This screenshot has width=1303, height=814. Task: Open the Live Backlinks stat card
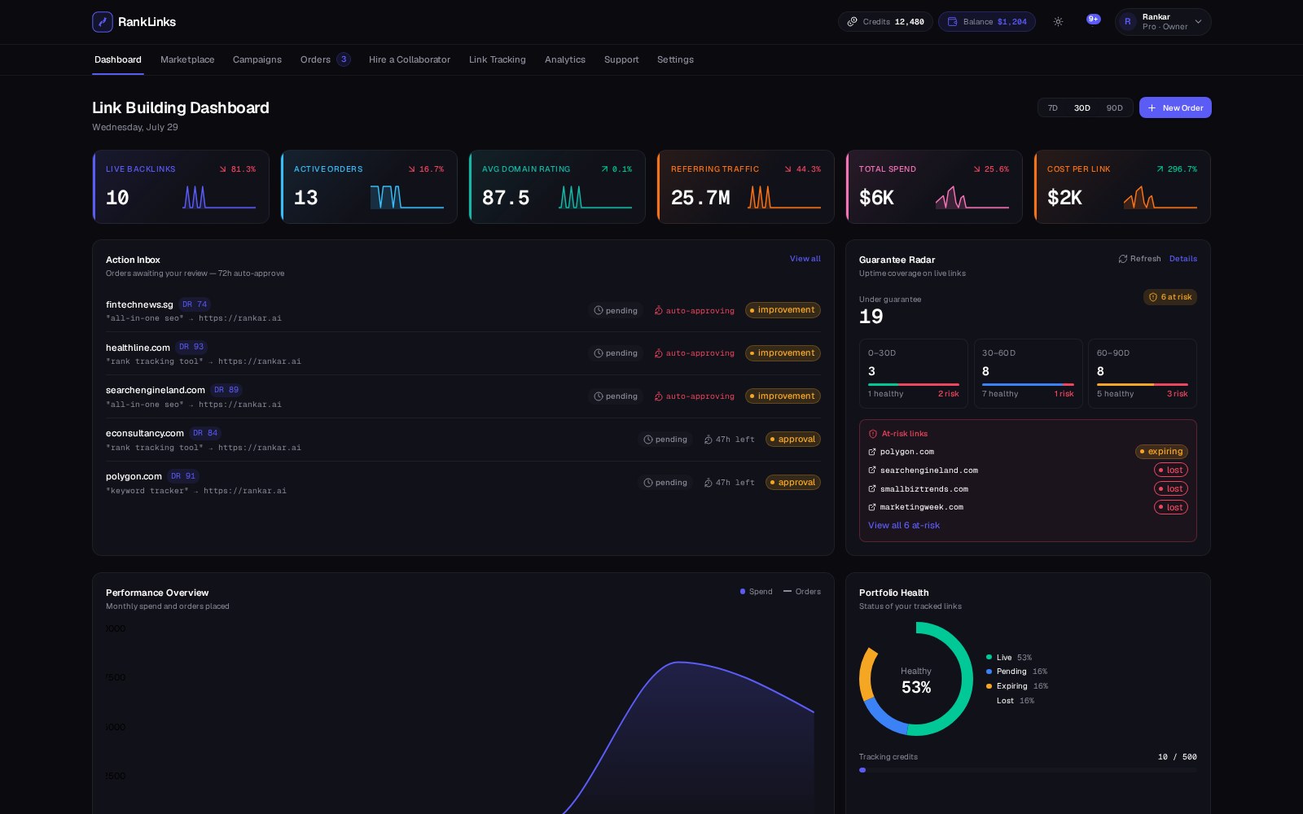point(181,186)
